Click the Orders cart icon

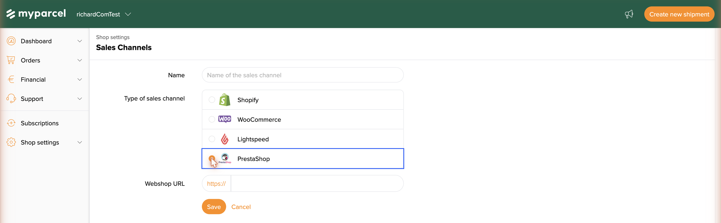(11, 60)
